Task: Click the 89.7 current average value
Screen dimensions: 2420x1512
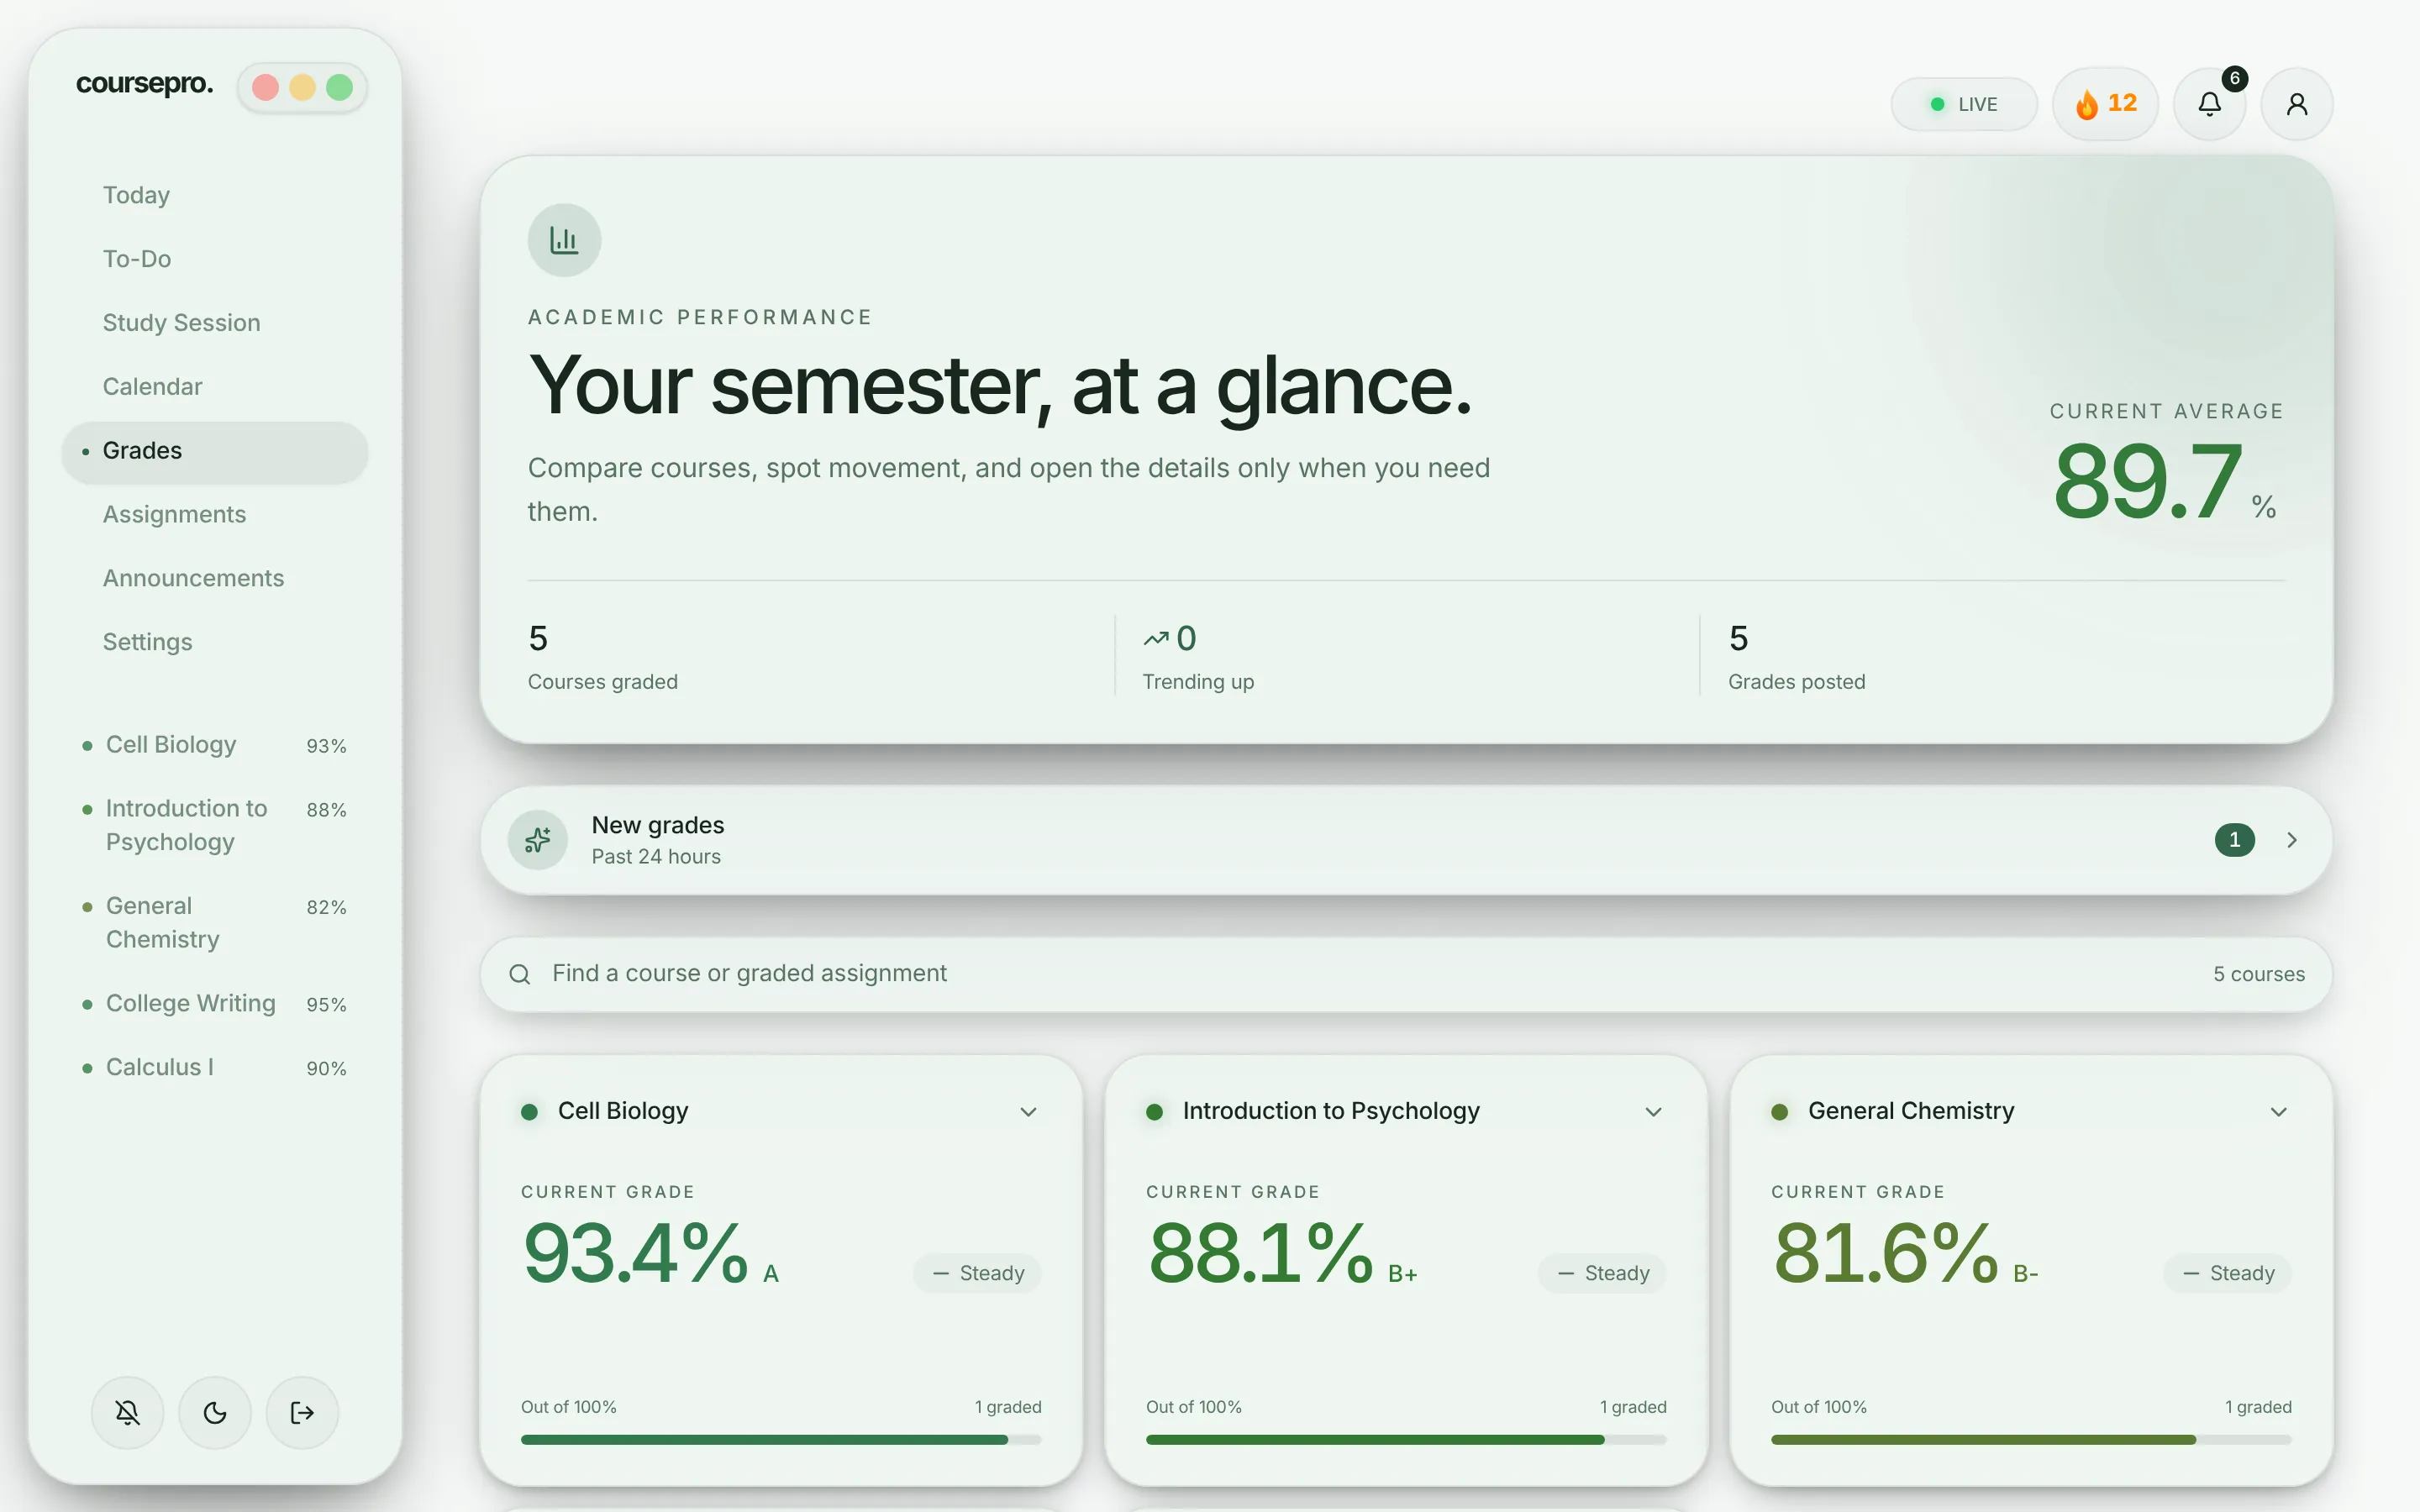Action: point(2148,483)
